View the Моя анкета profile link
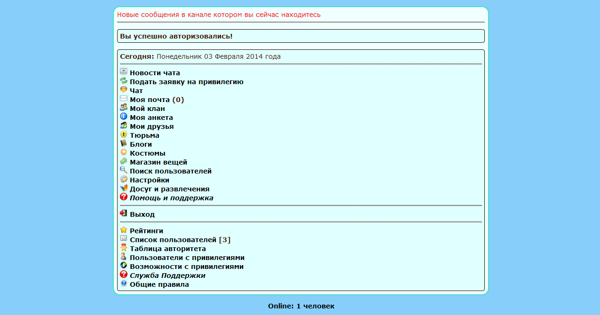This screenshot has height=315, width=600. coord(151,118)
